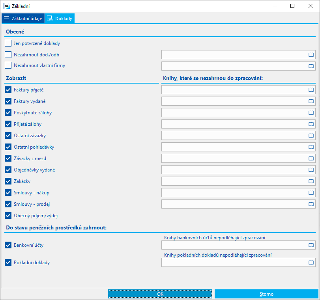Disable Ostatní závazky checkbox

[8, 136]
